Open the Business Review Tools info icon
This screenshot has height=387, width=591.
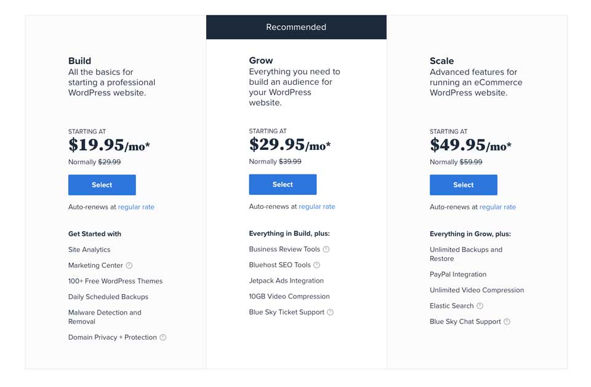coord(326,249)
